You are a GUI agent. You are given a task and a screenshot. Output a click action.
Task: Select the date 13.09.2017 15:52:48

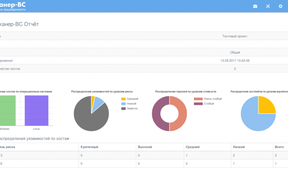(235, 61)
